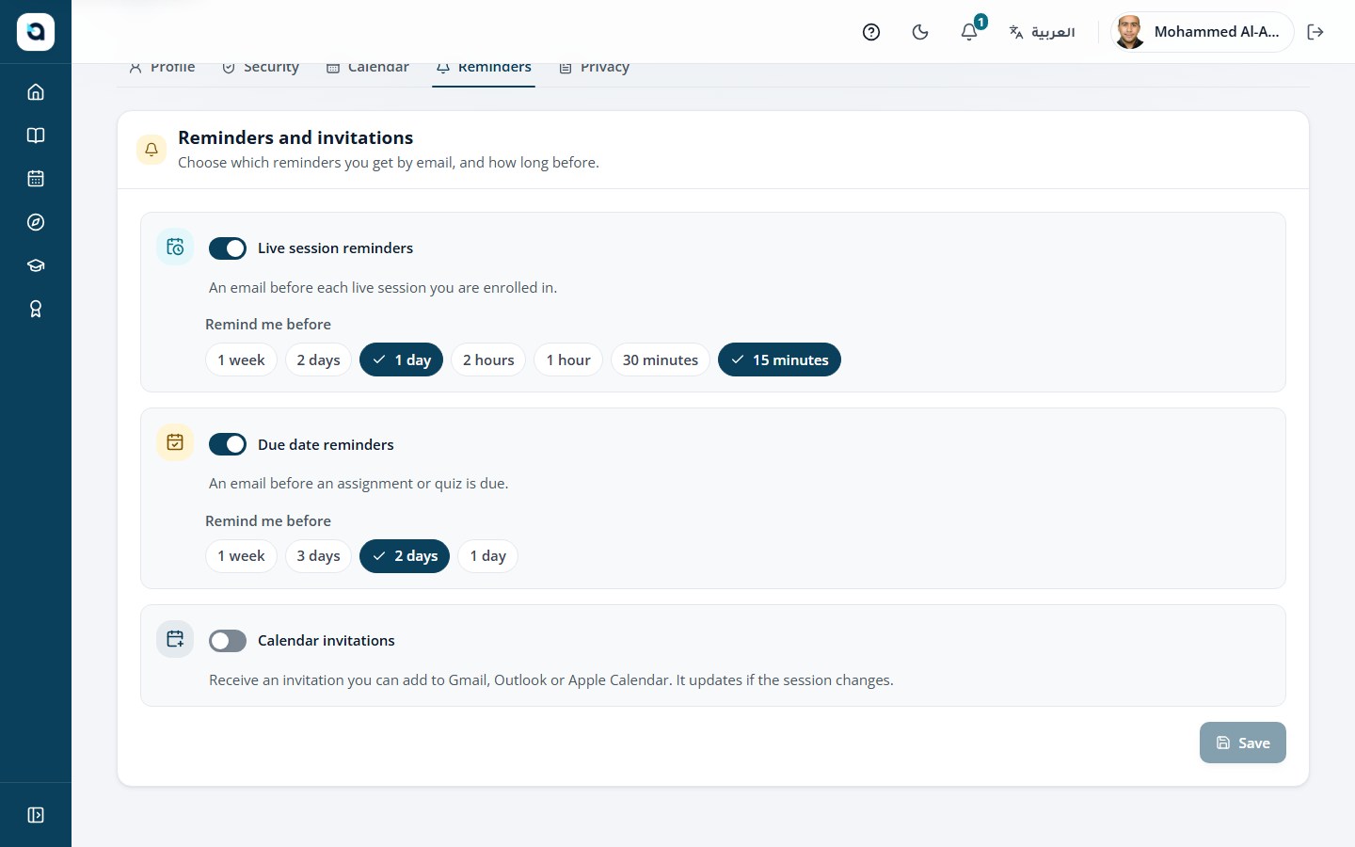This screenshot has height=847, width=1355.
Task: Open the graduation cap icon in sidebar
Action: (36, 265)
